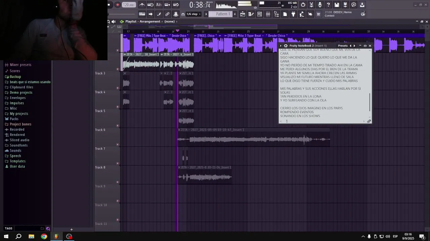This screenshot has height=241, width=430.
Task: Toggle loop recording icon
Action: 176,5
